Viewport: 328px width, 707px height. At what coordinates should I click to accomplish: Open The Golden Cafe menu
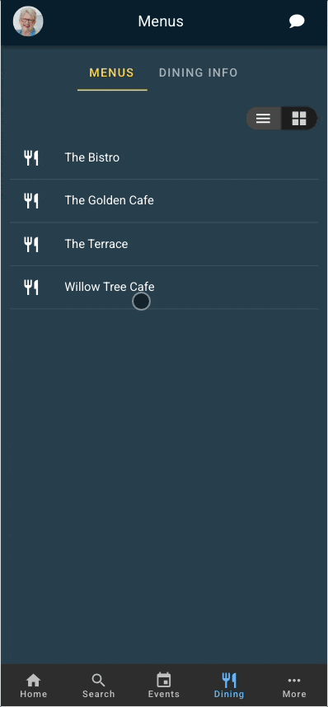tap(164, 201)
